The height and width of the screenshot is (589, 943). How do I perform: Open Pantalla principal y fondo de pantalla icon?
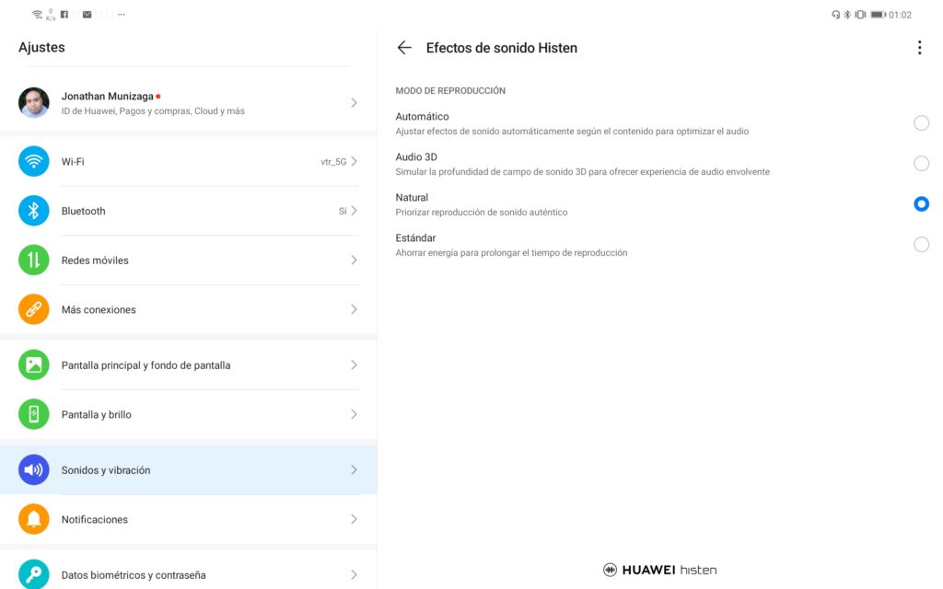(x=34, y=365)
